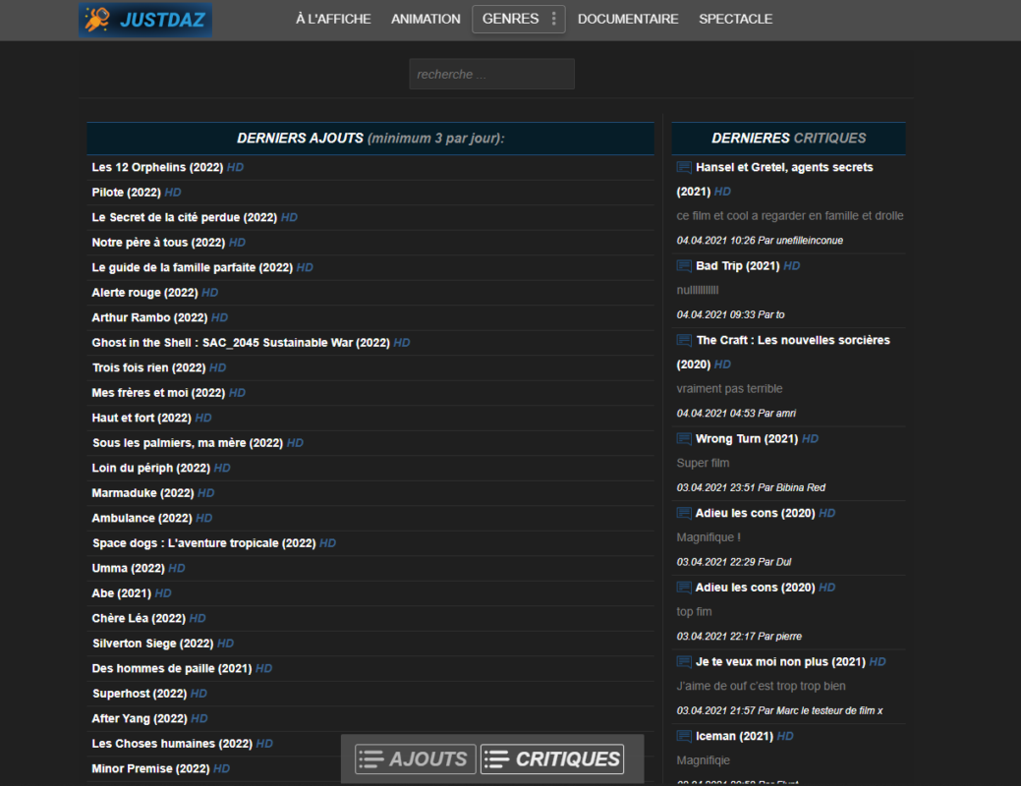Open the GENRES three-dot menu icon
The image size is (1021, 786).
tap(554, 19)
